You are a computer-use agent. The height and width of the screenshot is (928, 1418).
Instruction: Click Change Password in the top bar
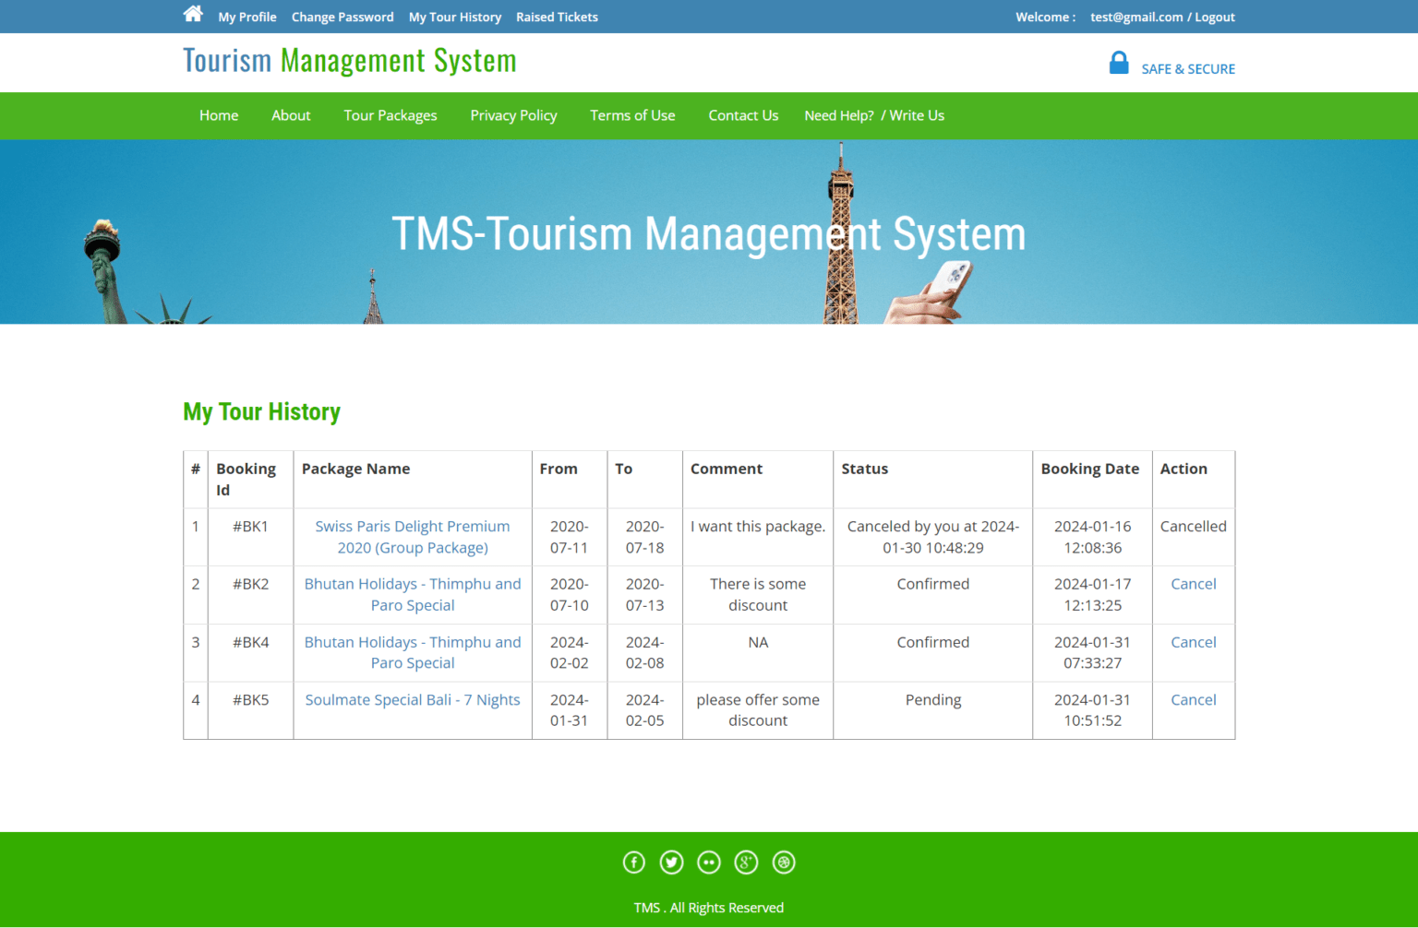point(342,17)
